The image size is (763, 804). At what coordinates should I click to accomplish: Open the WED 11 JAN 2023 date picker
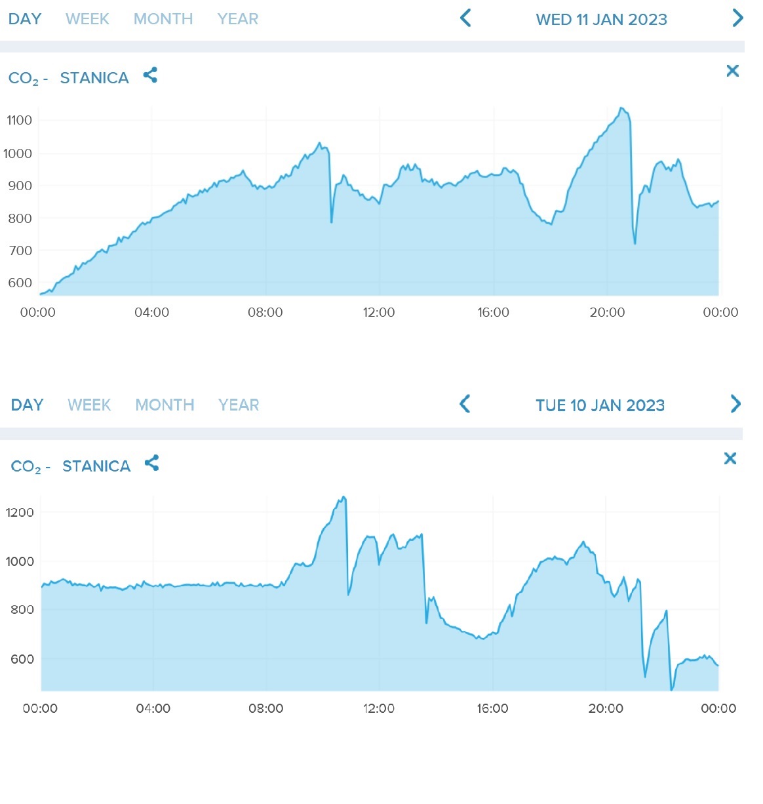click(x=601, y=20)
